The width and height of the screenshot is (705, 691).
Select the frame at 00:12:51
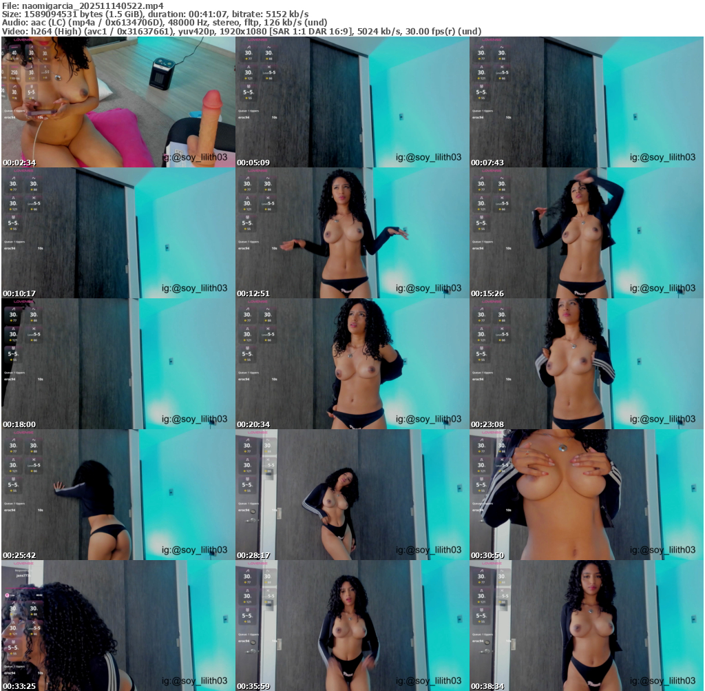[352, 233]
